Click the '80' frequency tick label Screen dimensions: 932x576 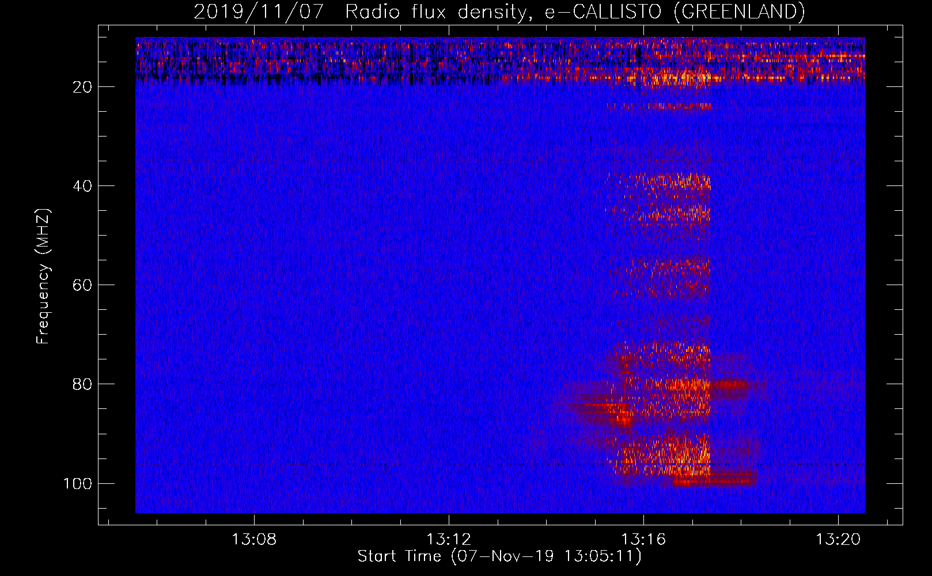[82, 384]
